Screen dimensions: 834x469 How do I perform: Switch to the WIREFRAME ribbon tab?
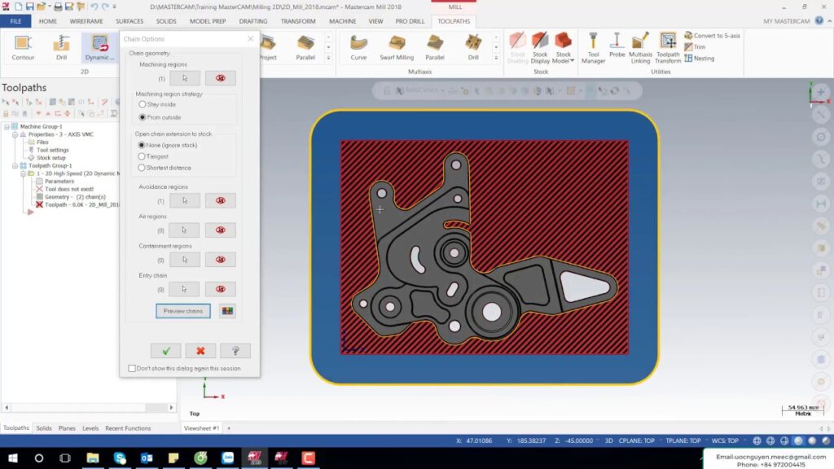click(86, 21)
